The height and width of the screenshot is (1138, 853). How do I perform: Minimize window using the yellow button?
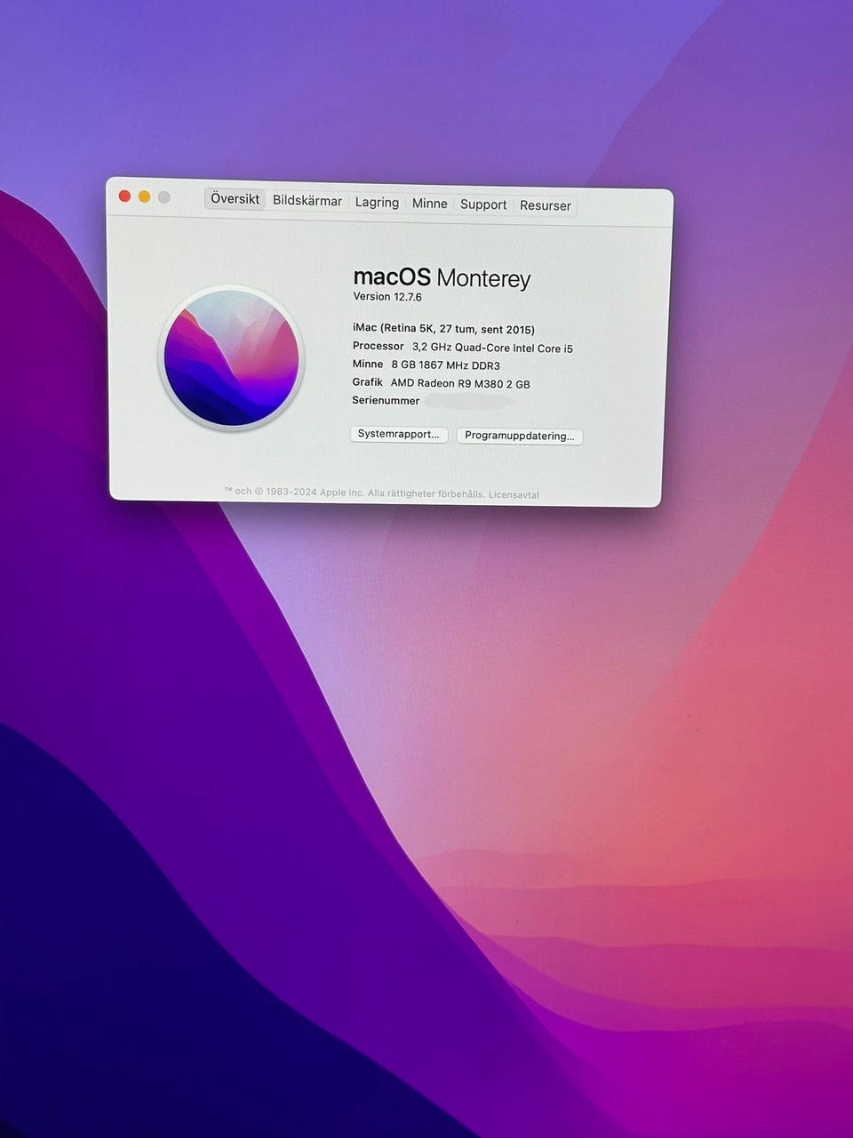(x=145, y=196)
